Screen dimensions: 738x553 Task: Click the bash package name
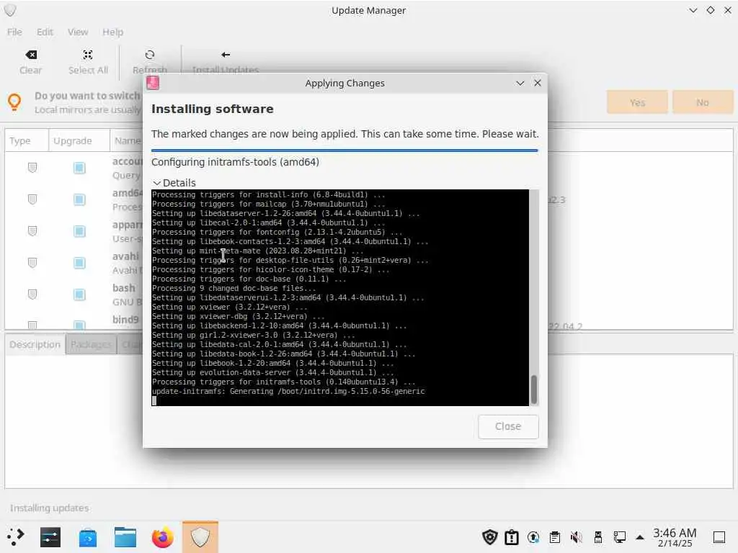(x=123, y=288)
